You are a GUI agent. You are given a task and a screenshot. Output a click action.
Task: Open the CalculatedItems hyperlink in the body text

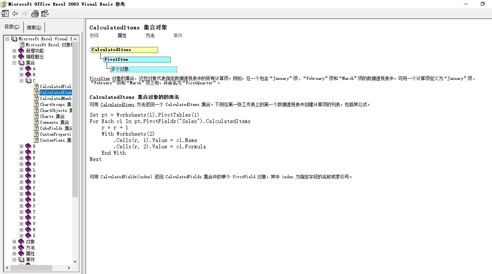117,104
